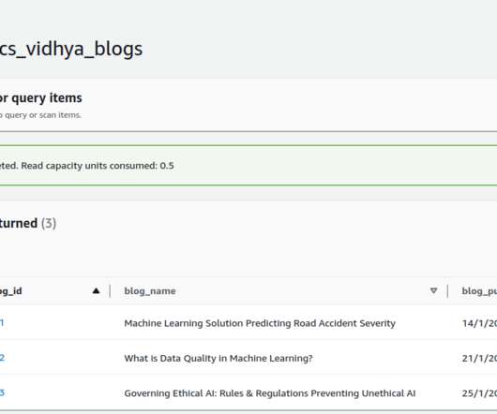This screenshot has height=414, width=497.
Task: Click the blog_name sort triangle icon
Action: click(433, 290)
